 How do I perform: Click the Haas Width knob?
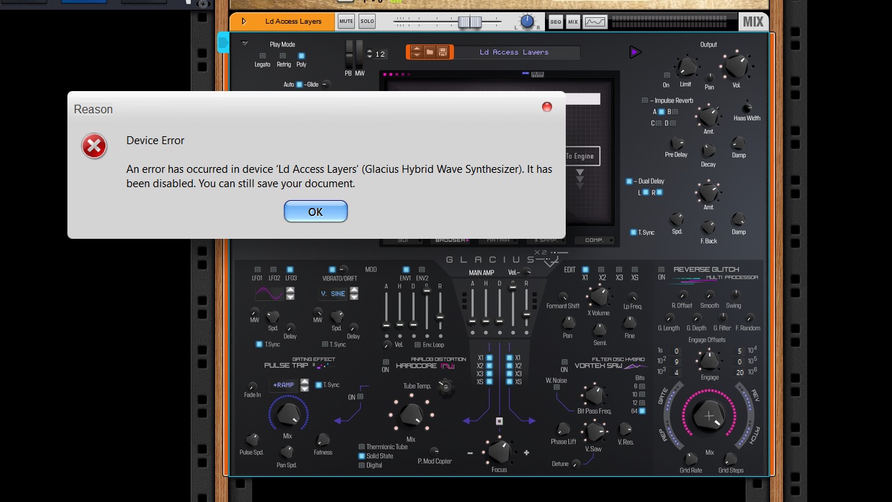point(747,107)
